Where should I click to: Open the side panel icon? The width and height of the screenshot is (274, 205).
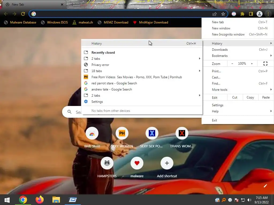point(251,14)
